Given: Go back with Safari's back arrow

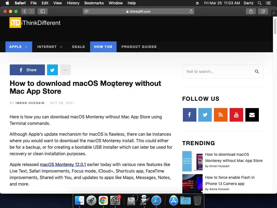Looking at the screenshot, I should pos(25,11).
